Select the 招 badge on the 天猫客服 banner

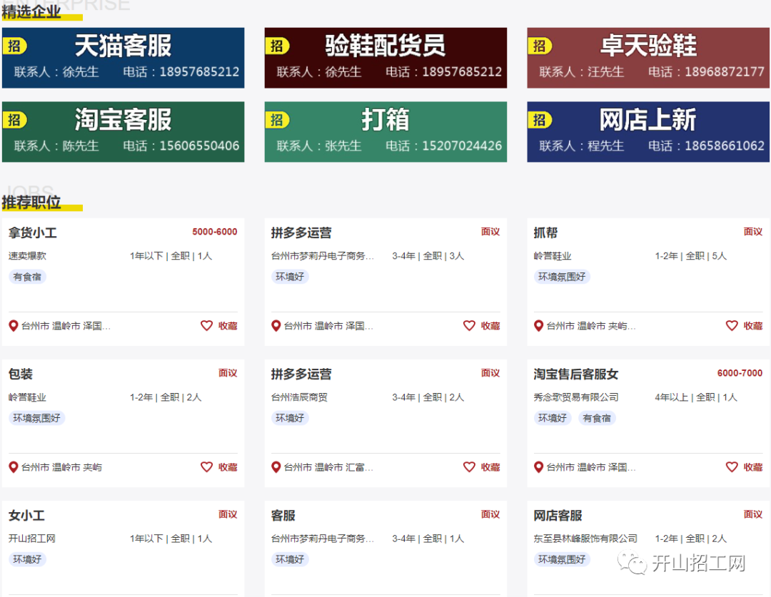pyautogui.click(x=16, y=46)
